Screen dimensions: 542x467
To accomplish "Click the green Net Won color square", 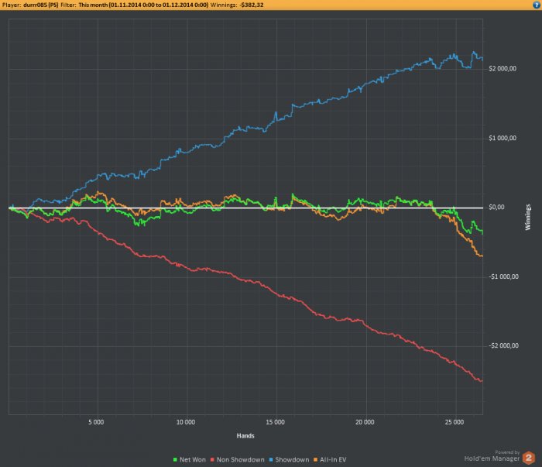I will 175,460.
